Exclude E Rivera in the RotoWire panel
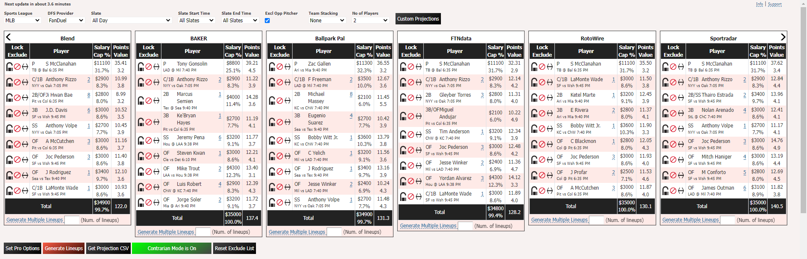807x259 pixels. (x=542, y=113)
